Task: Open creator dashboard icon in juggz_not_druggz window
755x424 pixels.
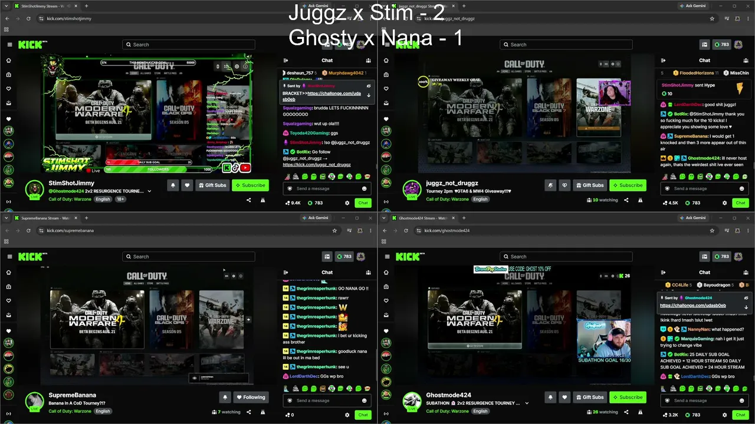Action: pos(704,45)
